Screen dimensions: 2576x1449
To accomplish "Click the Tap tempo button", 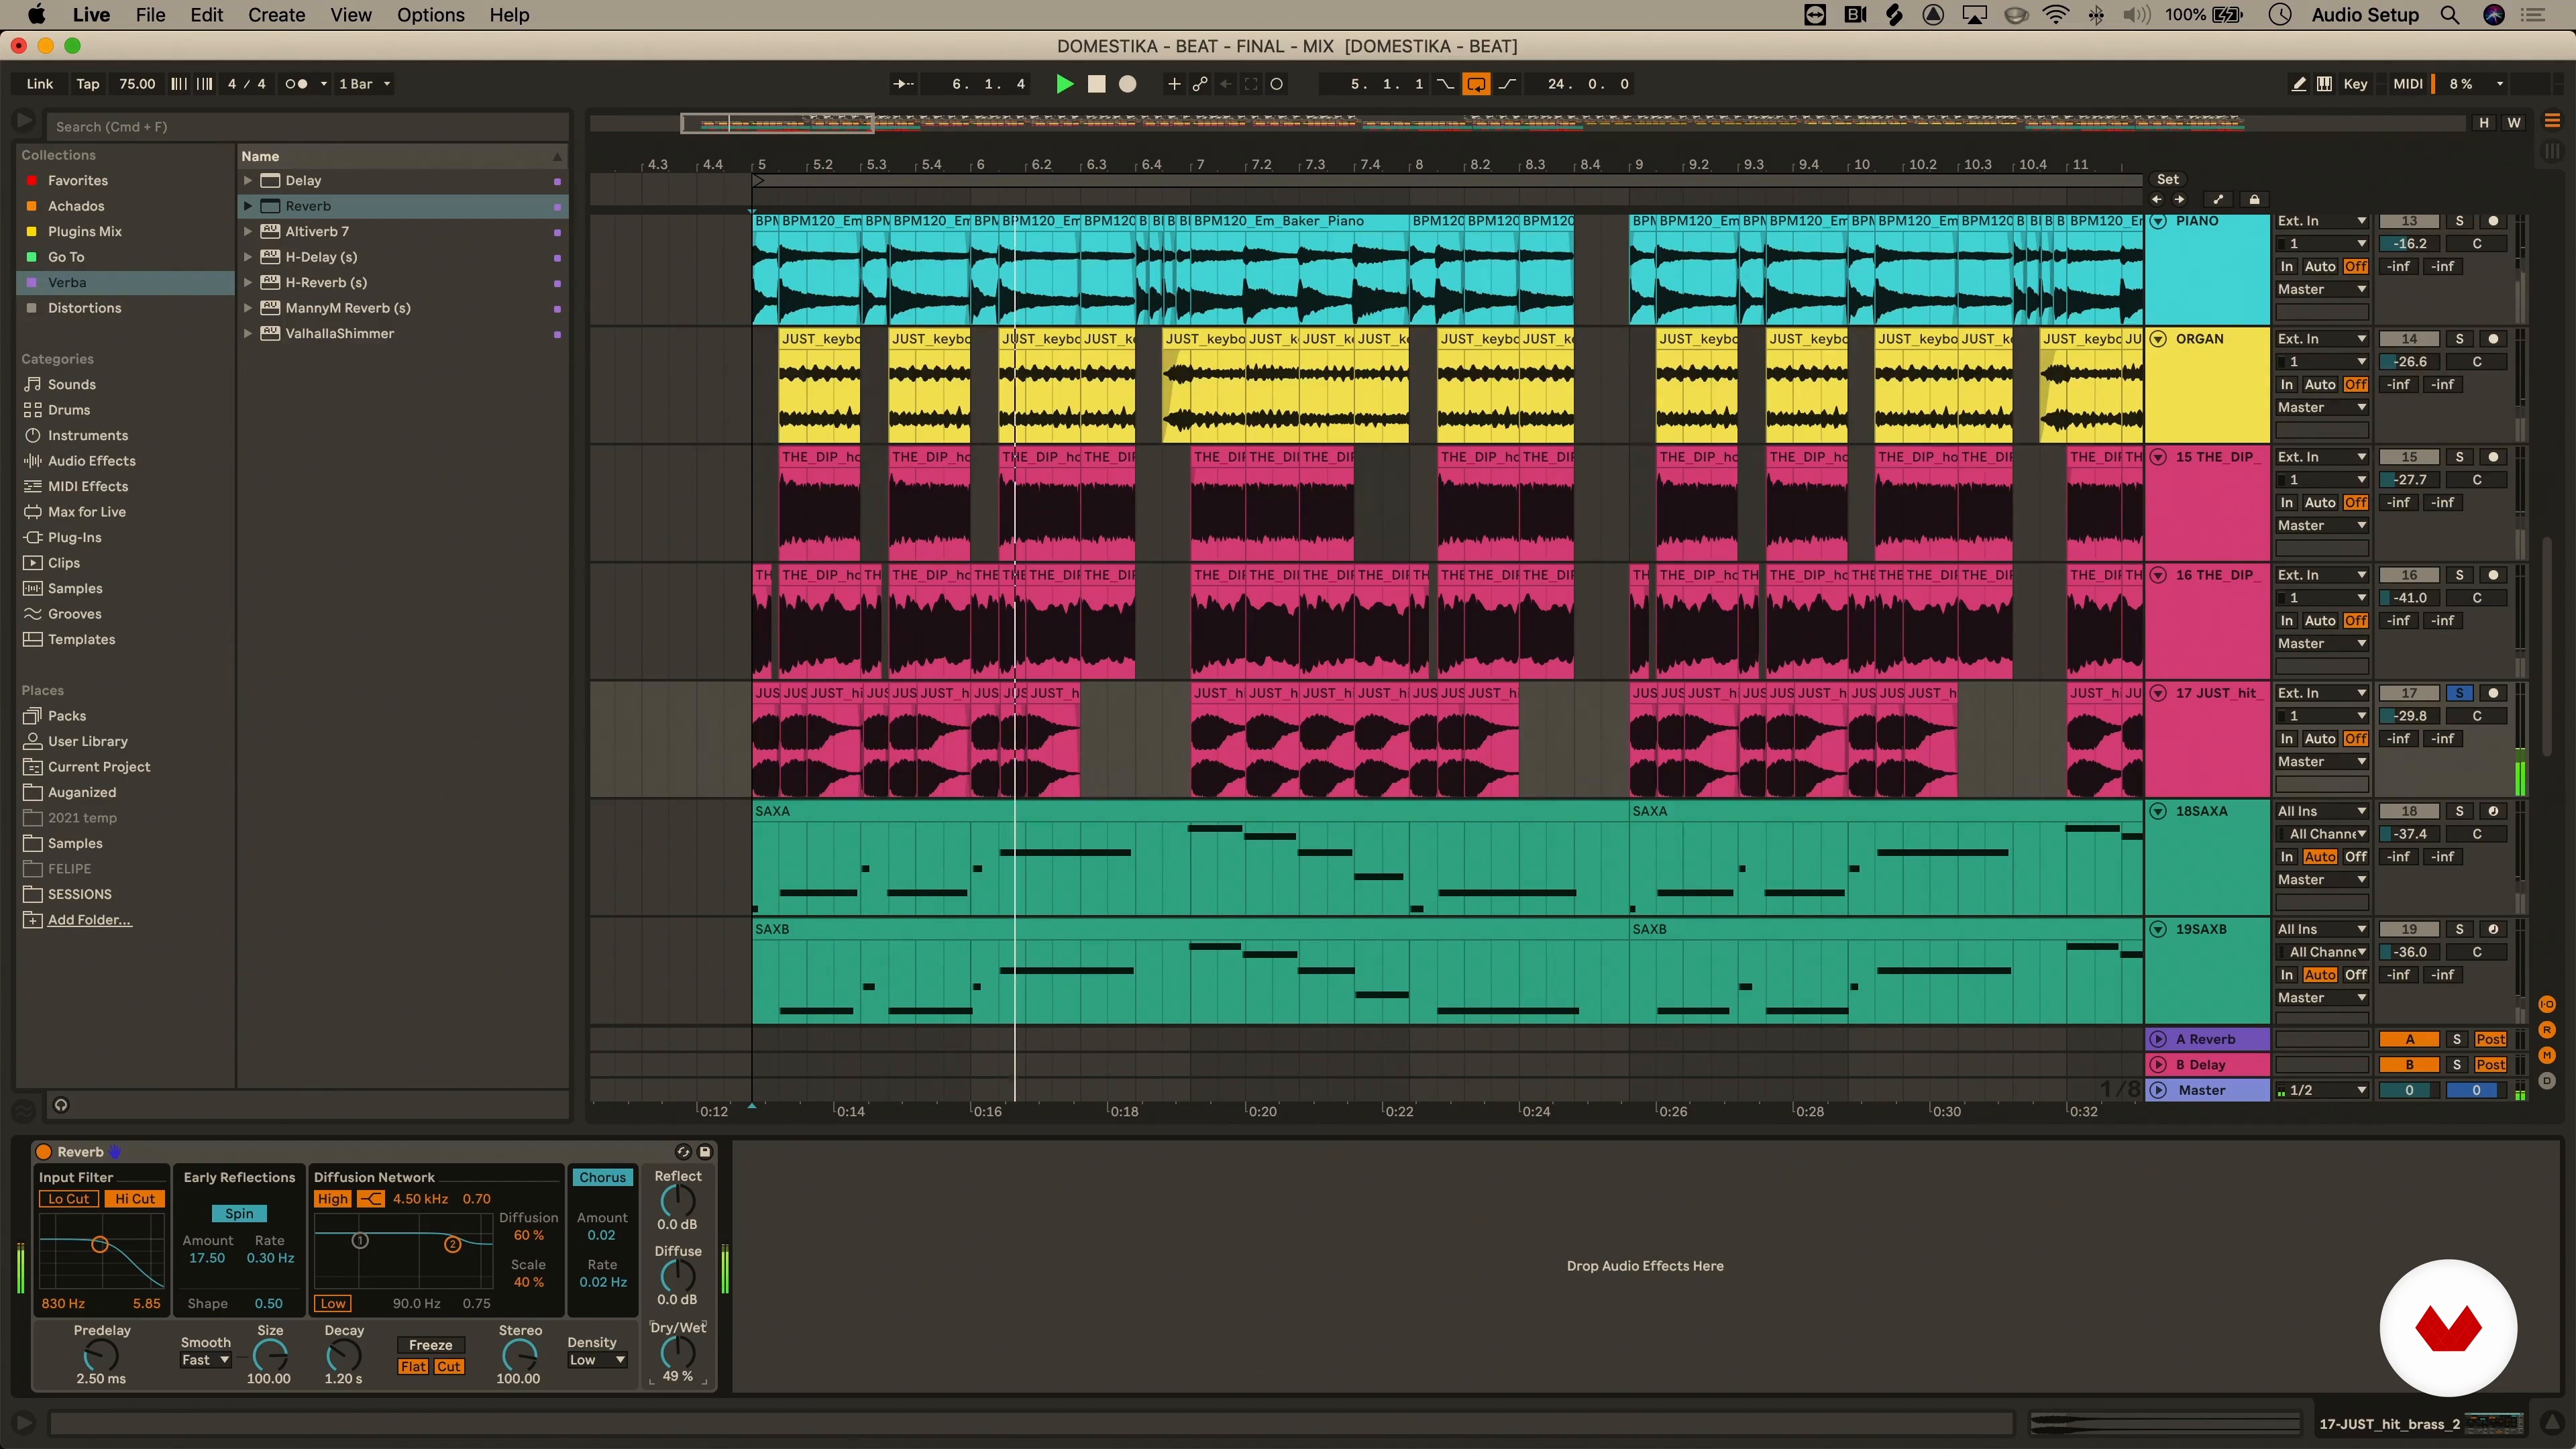I will [x=88, y=84].
